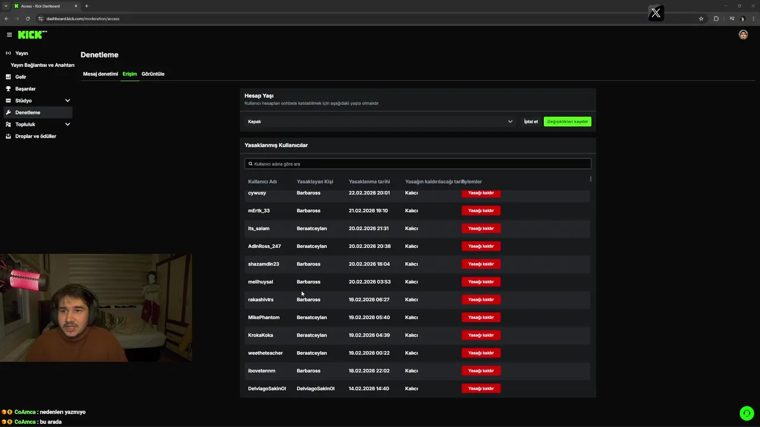Open Yayın Bağlantısı ve Anahtarı
This screenshot has height=427, width=760.
click(42, 65)
